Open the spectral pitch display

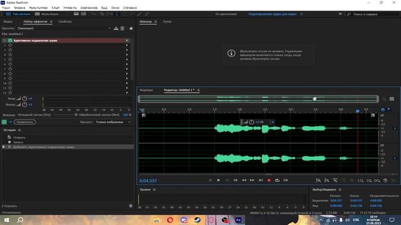(83, 14)
